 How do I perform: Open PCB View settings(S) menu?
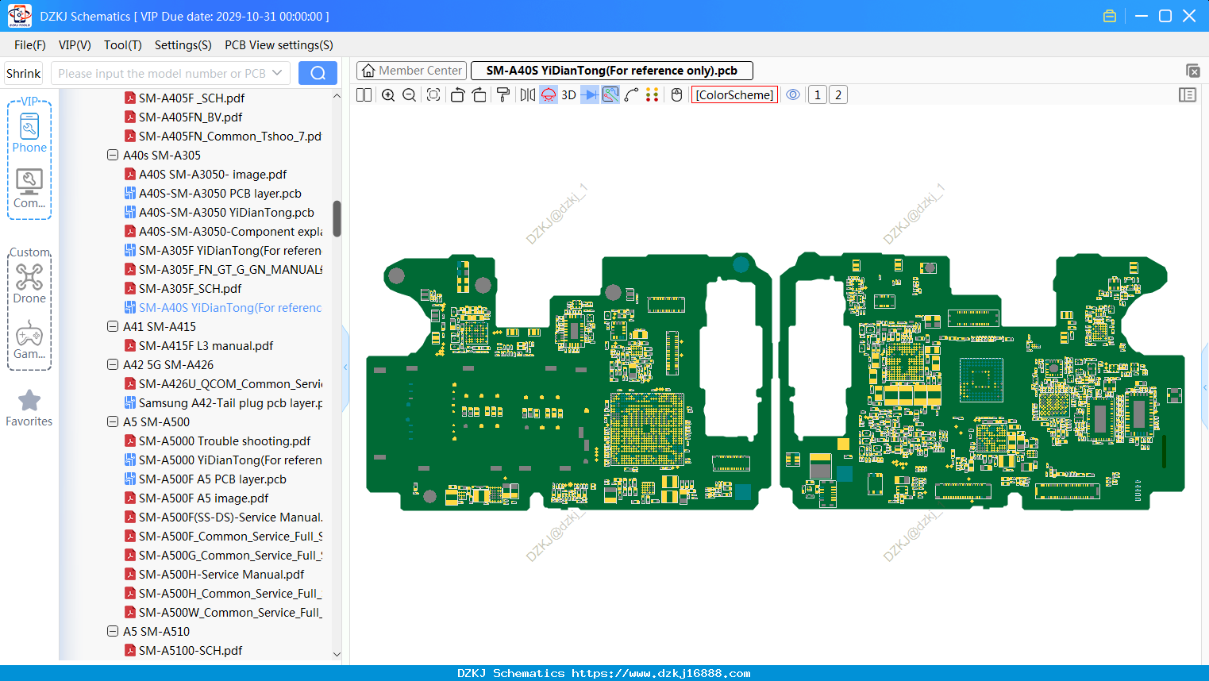click(x=279, y=45)
